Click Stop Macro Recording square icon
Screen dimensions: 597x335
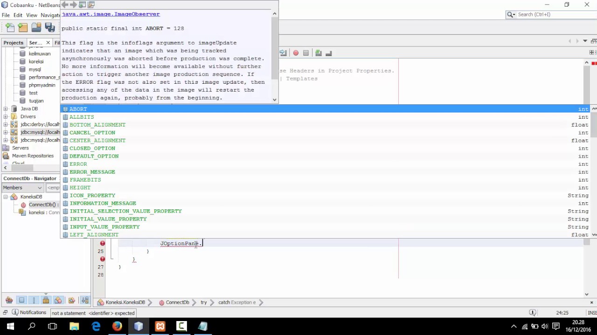click(306, 53)
